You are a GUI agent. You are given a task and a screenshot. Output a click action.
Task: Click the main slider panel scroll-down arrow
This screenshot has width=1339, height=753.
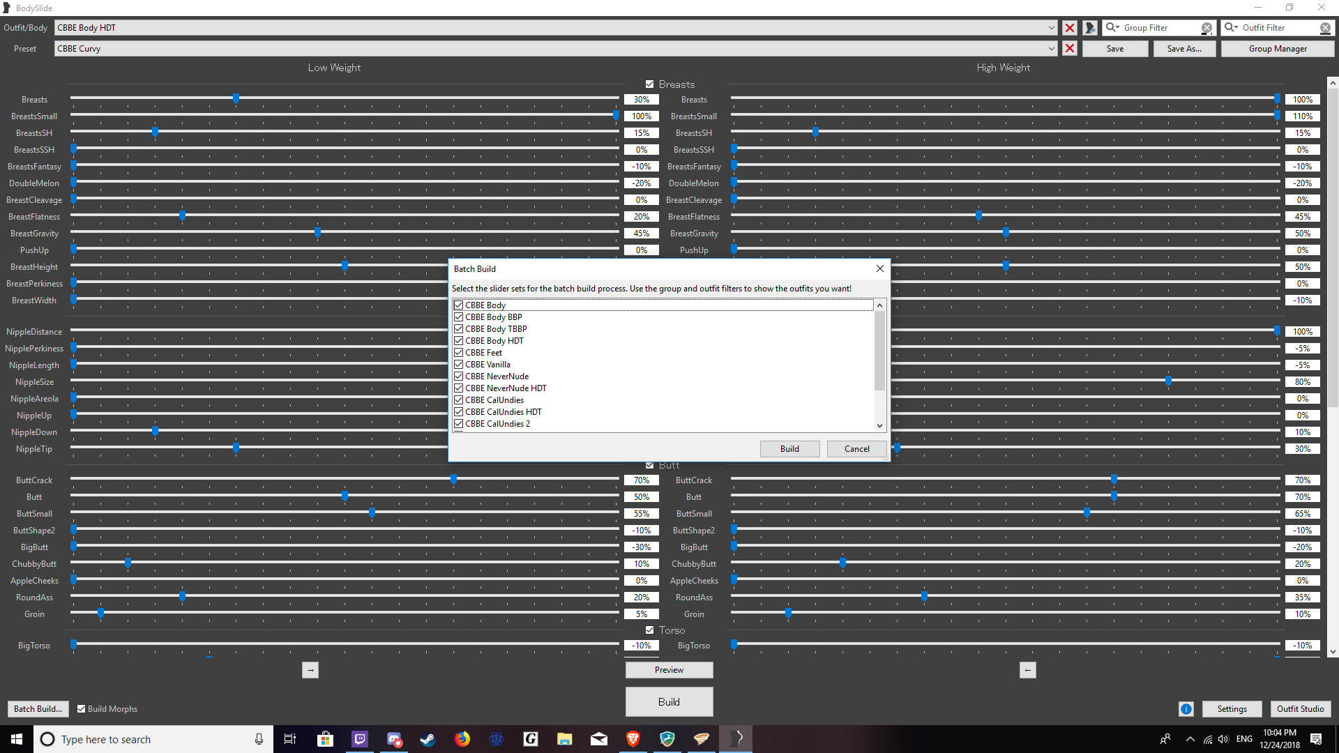click(x=1333, y=653)
